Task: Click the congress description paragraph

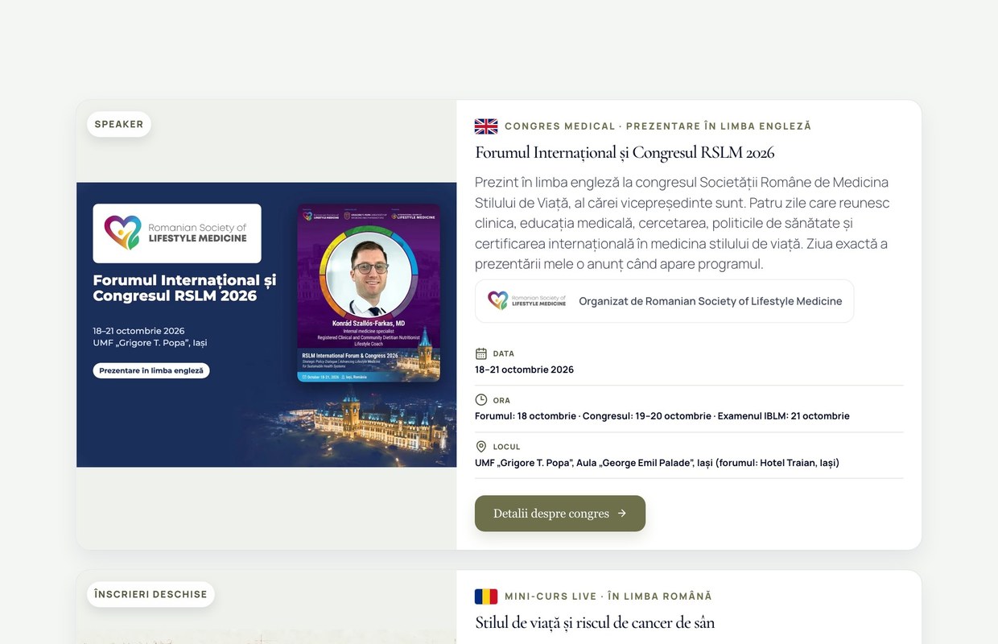Action: pos(683,223)
